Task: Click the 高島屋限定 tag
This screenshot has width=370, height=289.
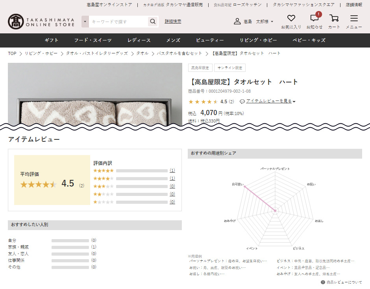Action: (200, 68)
